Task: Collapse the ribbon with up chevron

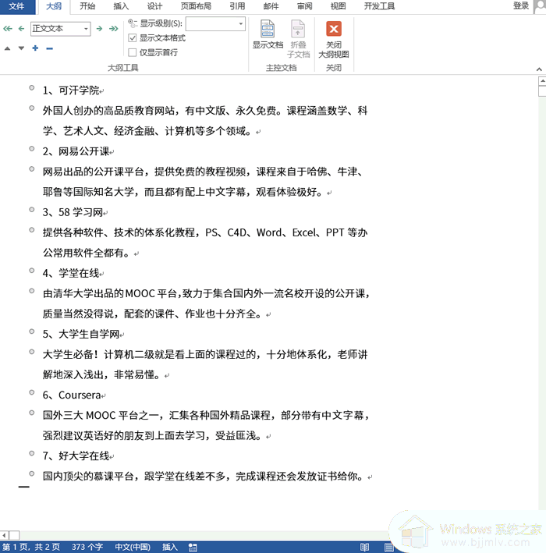Action: [x=539, y=69]
